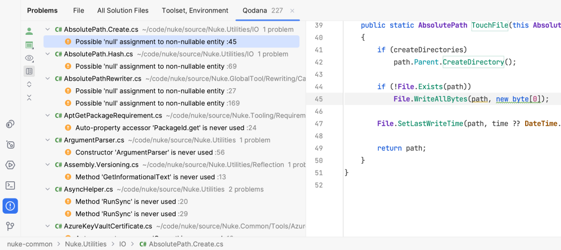The image size is (561, 250).
Task: Click the C# icon beside AsyncHelper.cs
Action: click(x=58, y=189)
